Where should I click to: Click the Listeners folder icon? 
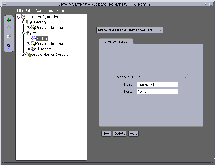[x=33, y=49]
